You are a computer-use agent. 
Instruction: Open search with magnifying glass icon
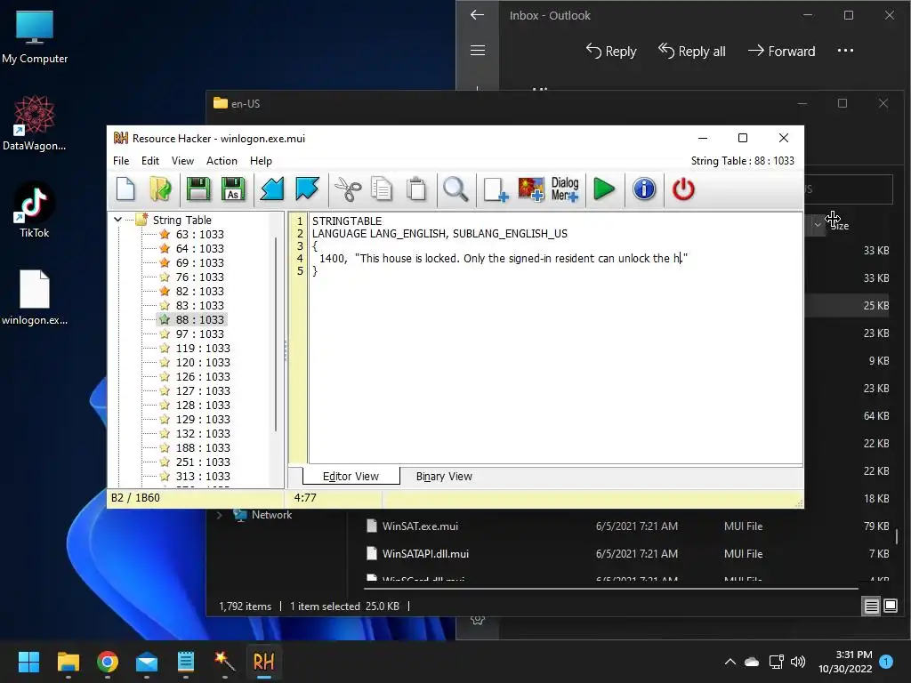(x=455, y=189)
